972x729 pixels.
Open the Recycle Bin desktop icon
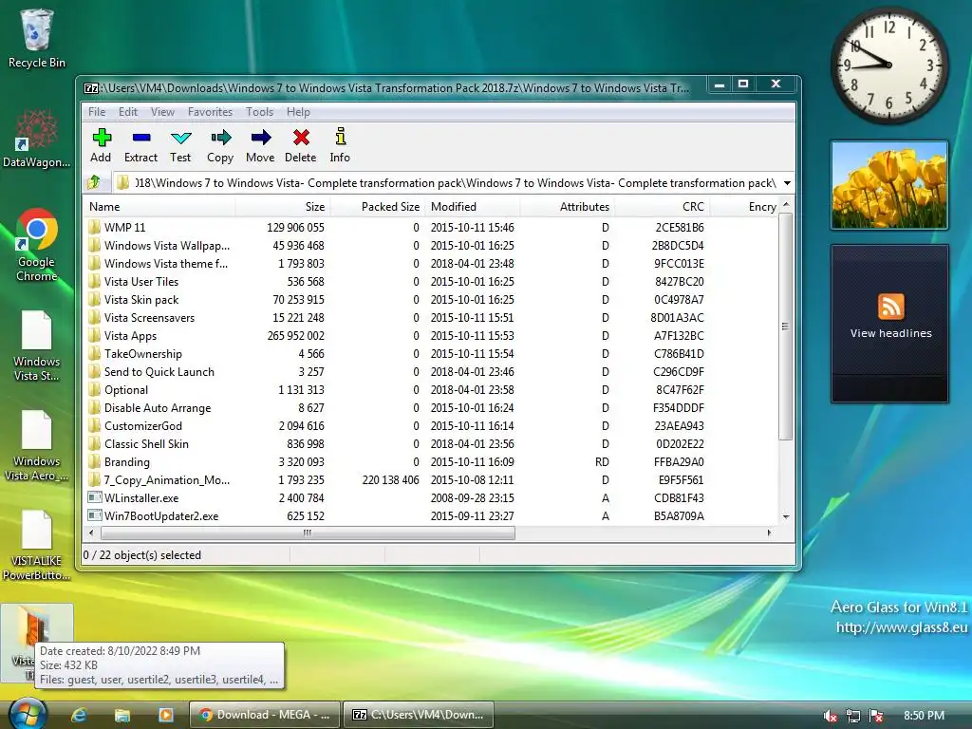coord(37,38)
